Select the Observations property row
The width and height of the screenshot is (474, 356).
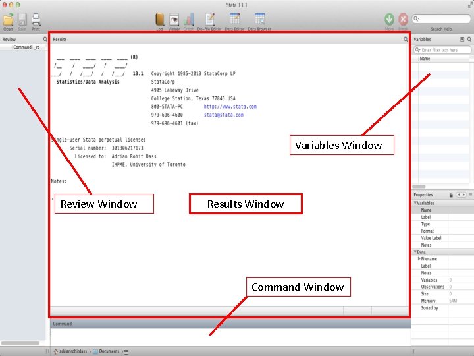pos(442,287)
